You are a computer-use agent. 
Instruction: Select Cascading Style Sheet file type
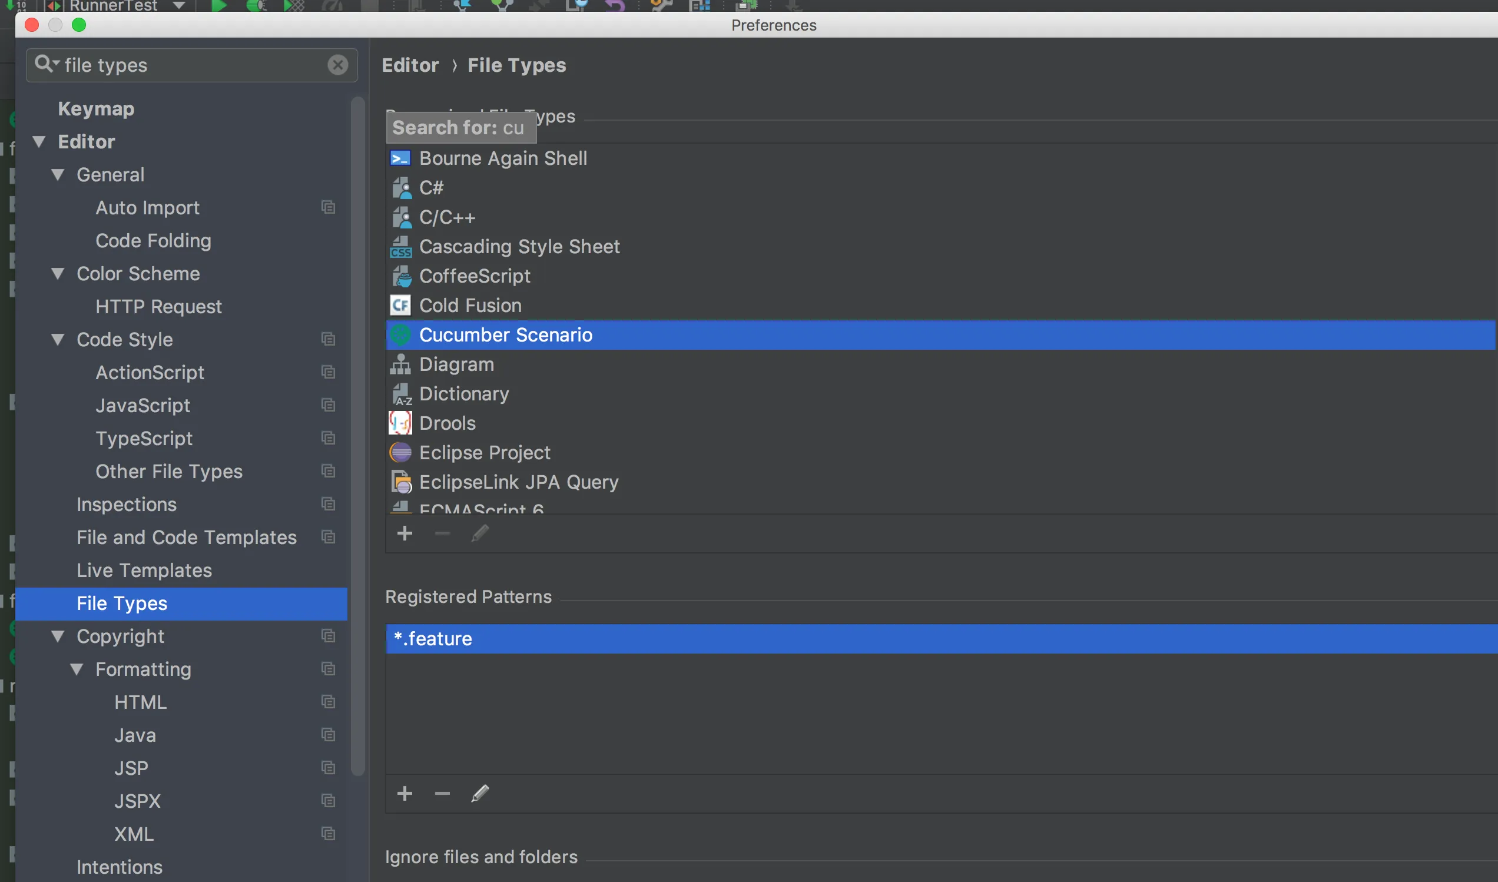(x=519, y=247)
